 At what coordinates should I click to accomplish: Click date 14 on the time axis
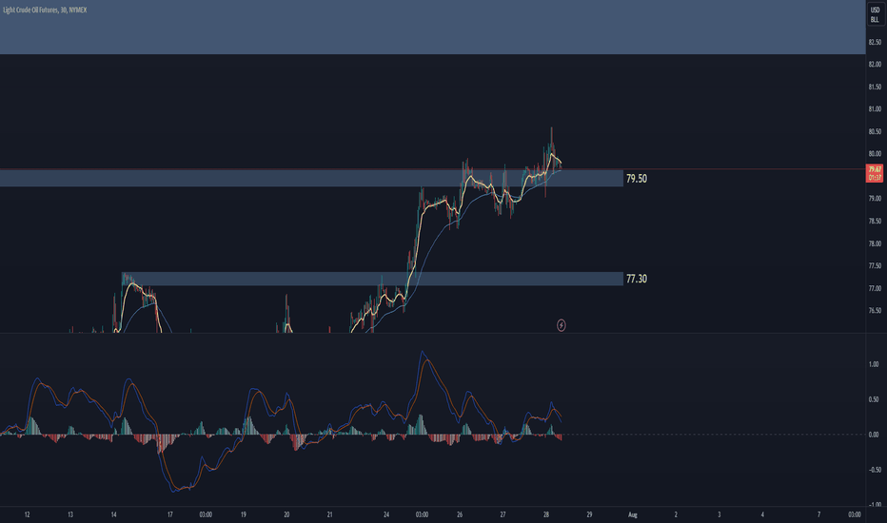point(113,514)
